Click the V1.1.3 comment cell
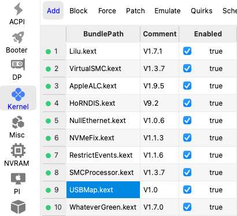Viewport: 237px width, 216px height. pos(160,138)
